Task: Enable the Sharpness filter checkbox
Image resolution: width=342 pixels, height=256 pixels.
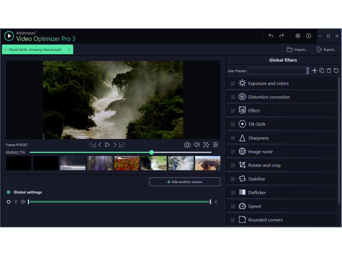Action: (x=233, y=138)
